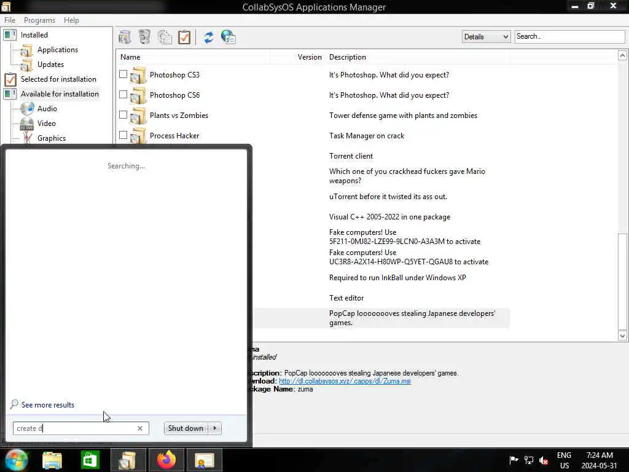
Task: Click the certificate taskbar icon
Action: [204, 460]
